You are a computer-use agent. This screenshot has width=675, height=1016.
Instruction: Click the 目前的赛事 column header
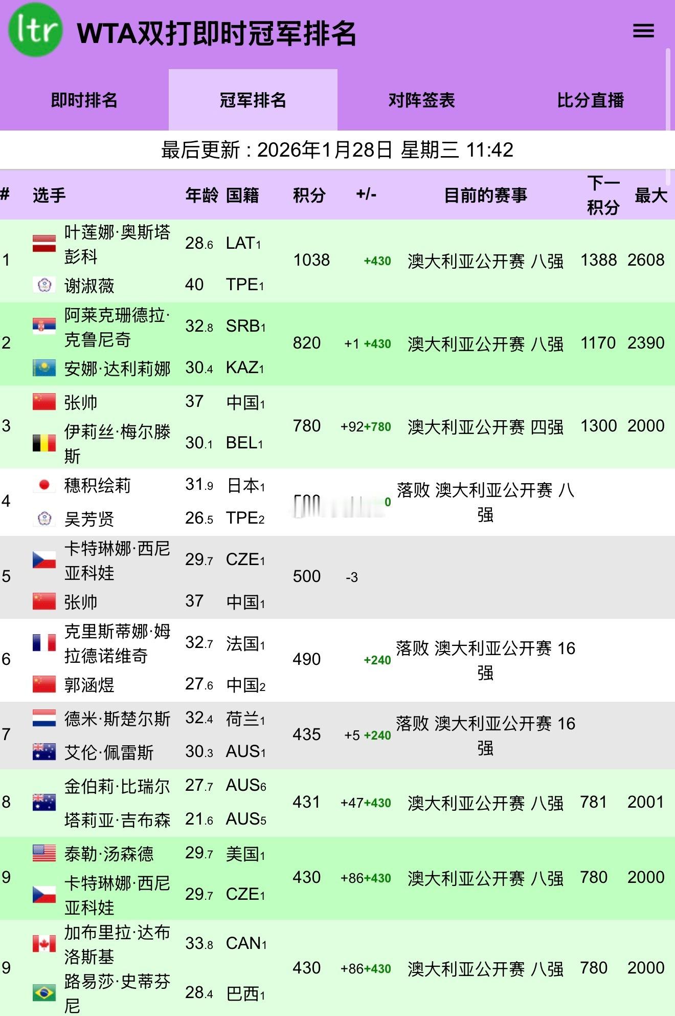[485, 195]
